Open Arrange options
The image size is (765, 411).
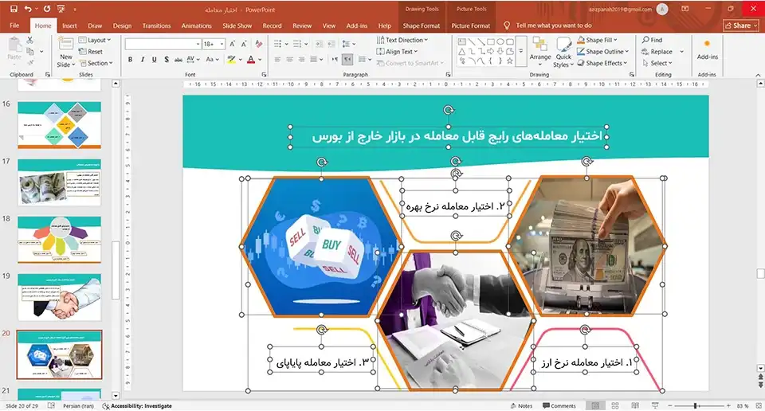click(540, 52)
